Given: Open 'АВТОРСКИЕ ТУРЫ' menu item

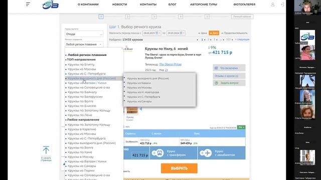Looking at the screenshot, I should (x=204, y=4).
